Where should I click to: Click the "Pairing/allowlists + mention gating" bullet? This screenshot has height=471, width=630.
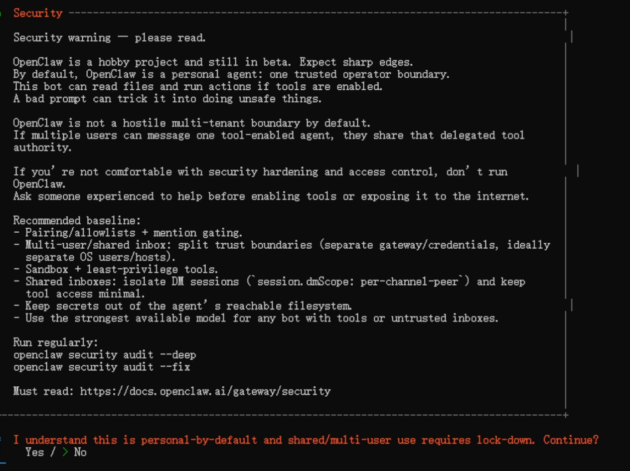[x=134, y=233]
